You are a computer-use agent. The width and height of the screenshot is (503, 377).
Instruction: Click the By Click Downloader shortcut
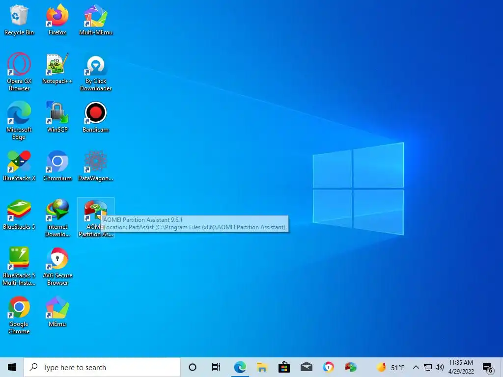coord(96,72)
